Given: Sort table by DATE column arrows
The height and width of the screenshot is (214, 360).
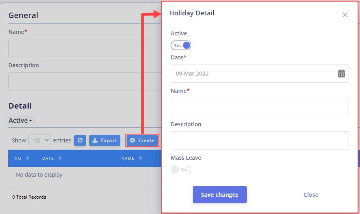Looking at the screenshot, I should pos(60,158).
